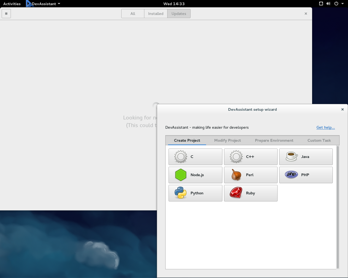348x278 pixels.
Task: Click the C project label
Action: (192, 157)
